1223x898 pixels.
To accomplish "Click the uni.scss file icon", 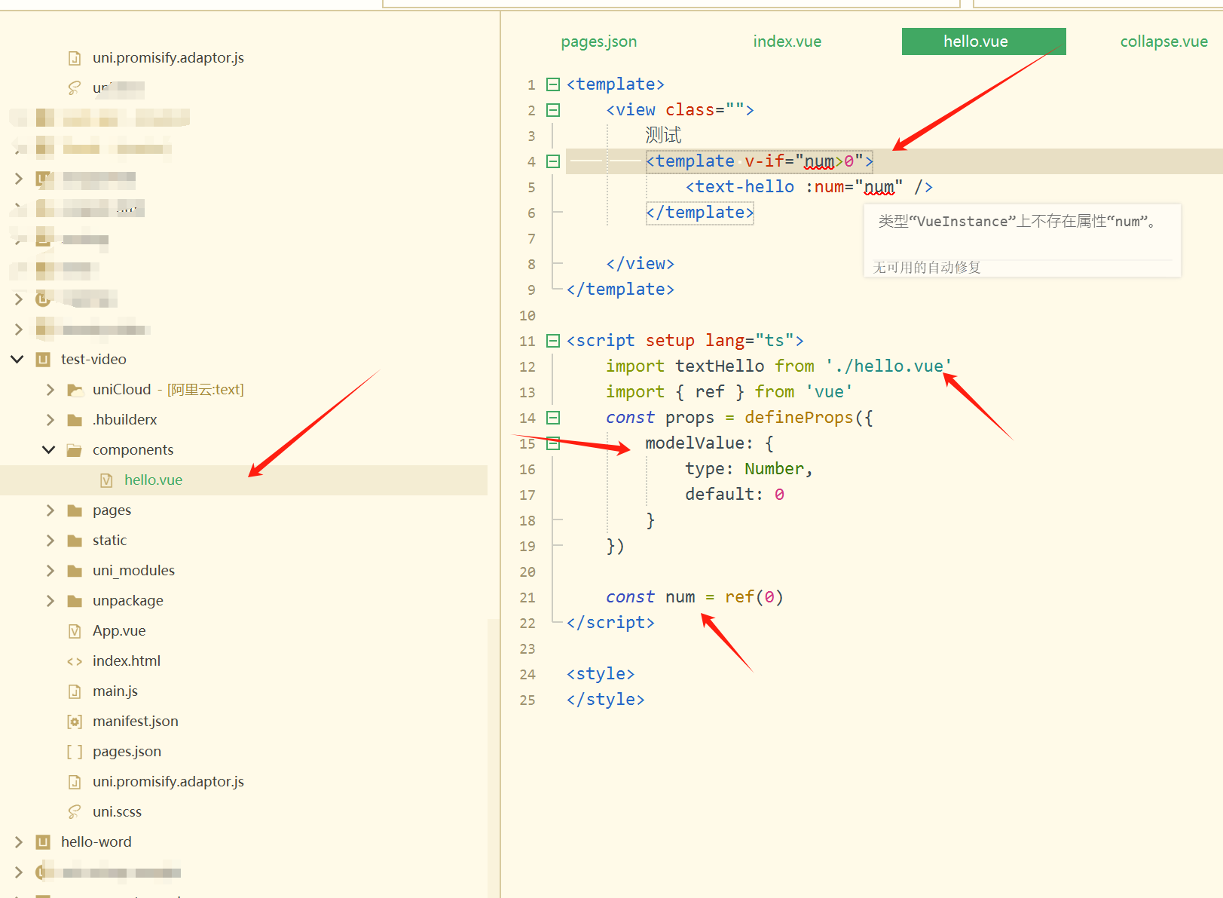I will tap(75, 811).
